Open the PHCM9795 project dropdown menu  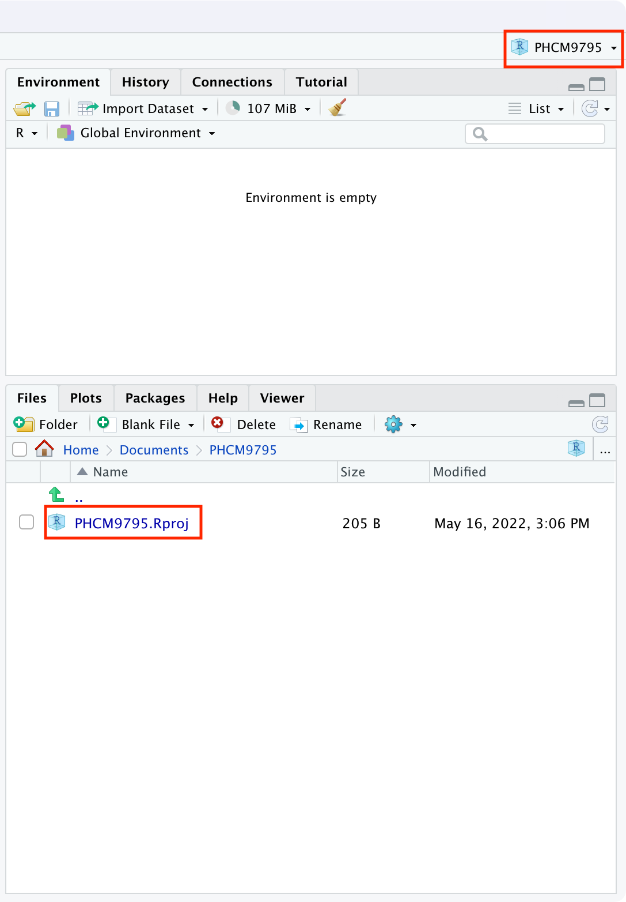566,48
